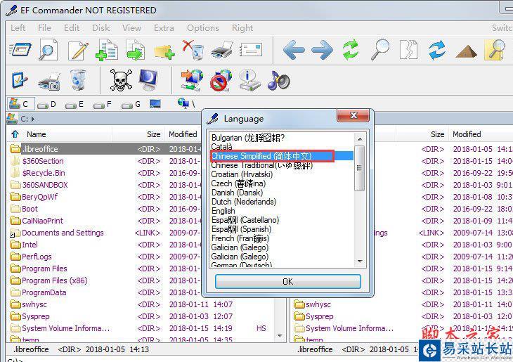The image size is (513, 362).
Task: Click the disk information icon
Action: click(249, 80)
